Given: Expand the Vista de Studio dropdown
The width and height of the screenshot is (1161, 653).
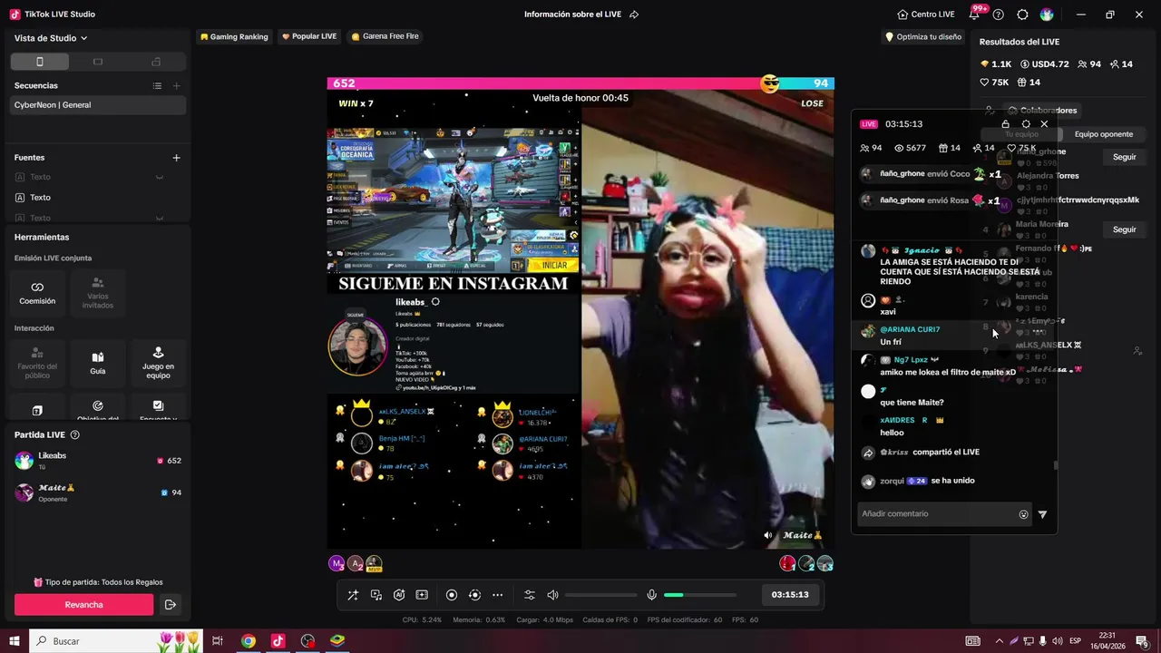Looking at the screenshot, I should coord(51,38).
